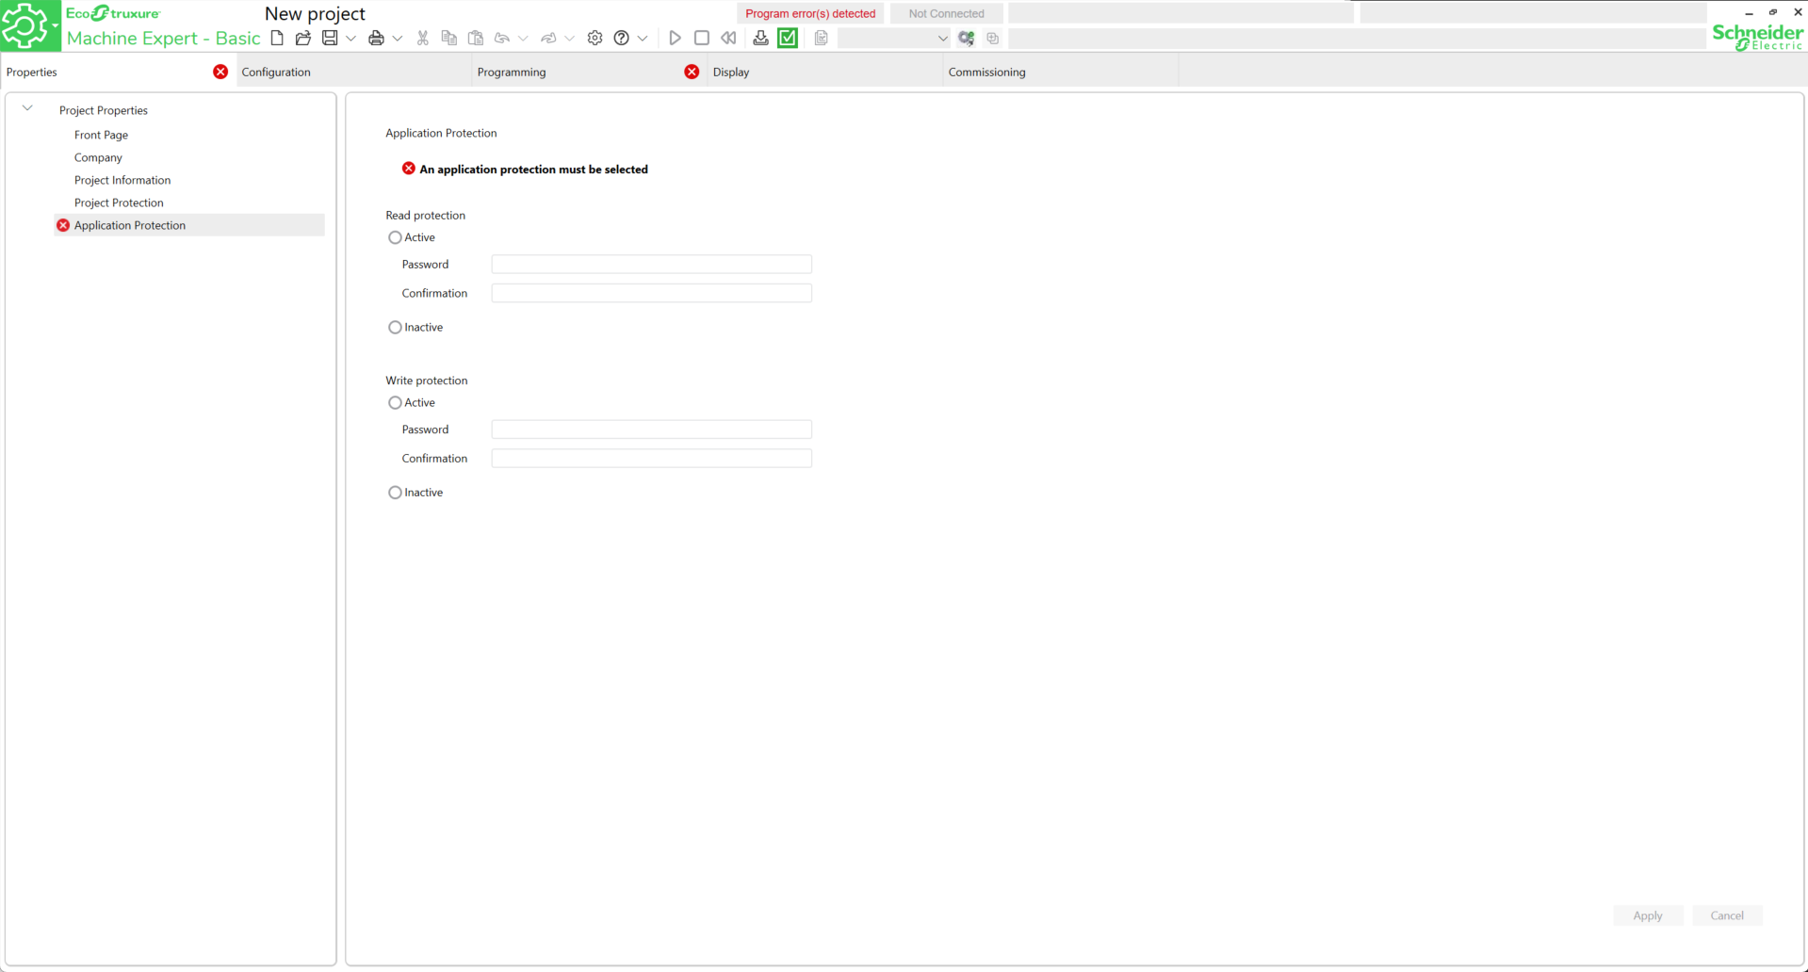Click the Stop controller square icon
The image size is (1808, 972).
click(701, 39)
